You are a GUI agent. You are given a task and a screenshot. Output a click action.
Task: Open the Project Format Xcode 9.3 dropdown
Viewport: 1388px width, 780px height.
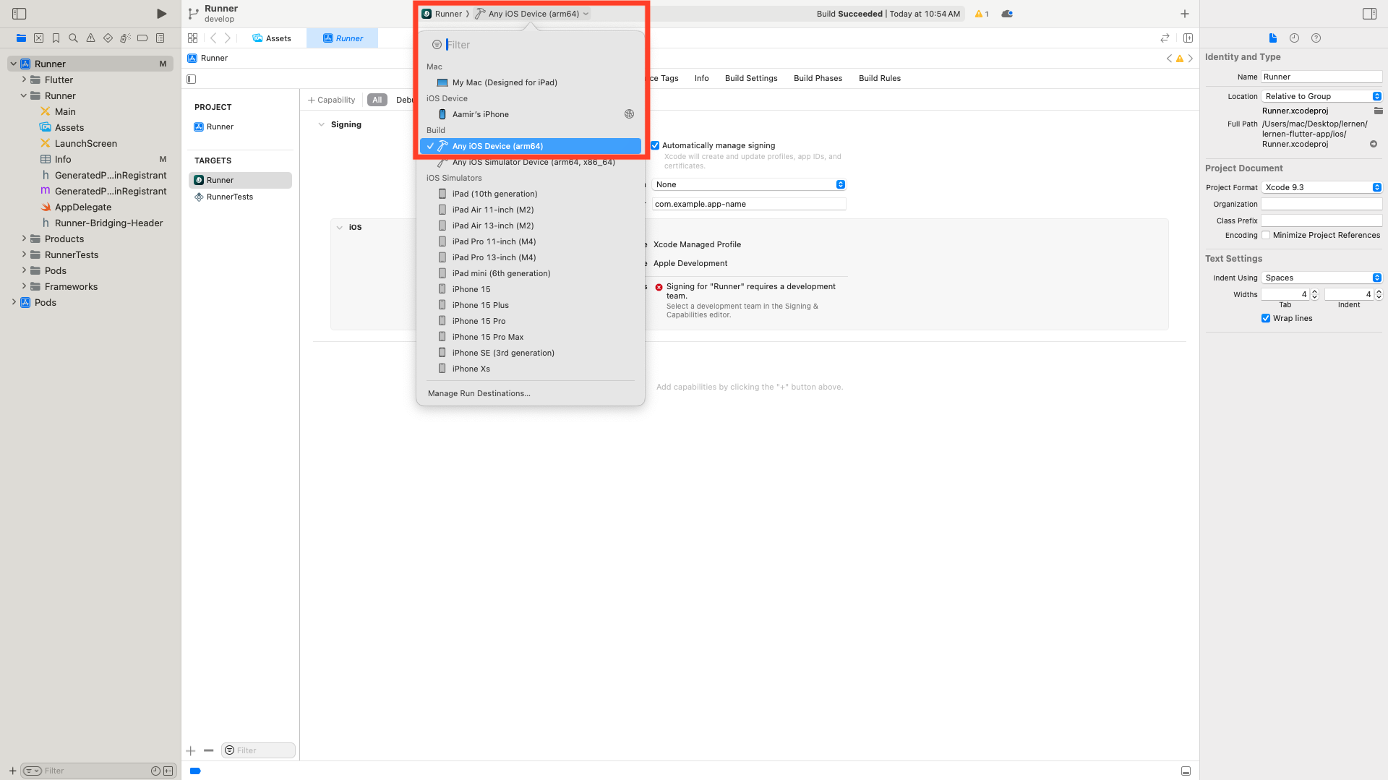(1321, 187)
